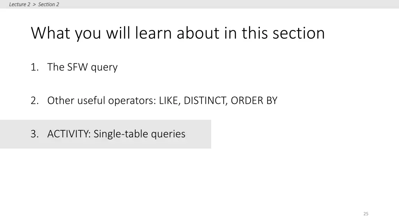Click the list item The SFW query
Viewport: 399px width, 224px height.
[83, 67]
